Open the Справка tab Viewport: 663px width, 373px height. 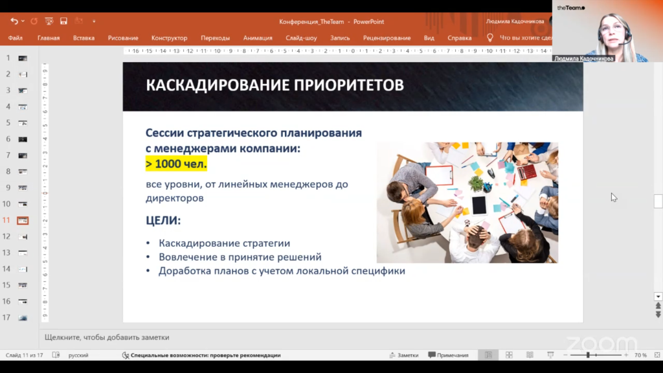click(x=460, y=38)
